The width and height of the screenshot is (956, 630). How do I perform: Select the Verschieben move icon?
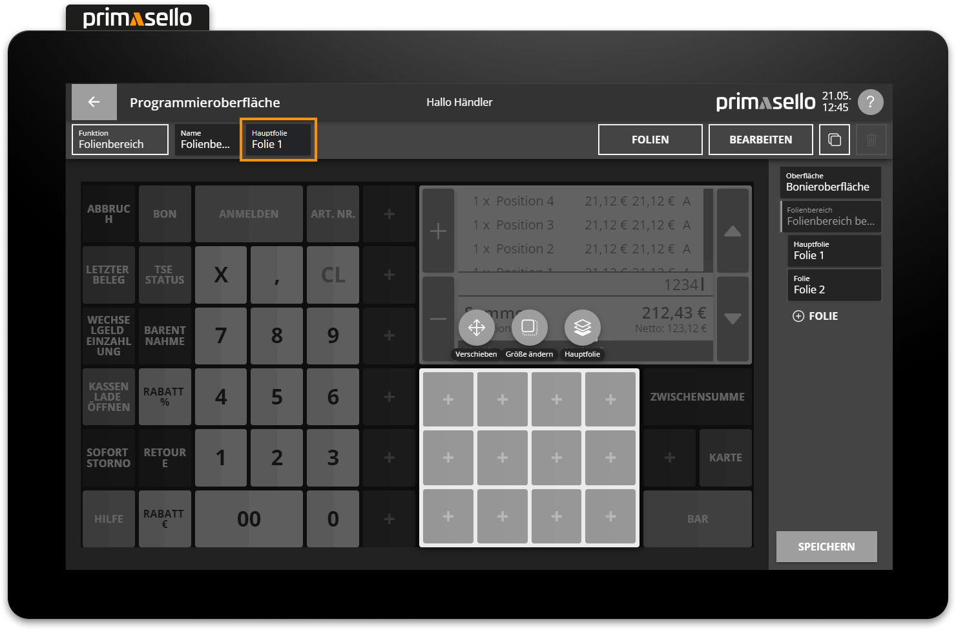pyautogui.click(x=476, y=328)
